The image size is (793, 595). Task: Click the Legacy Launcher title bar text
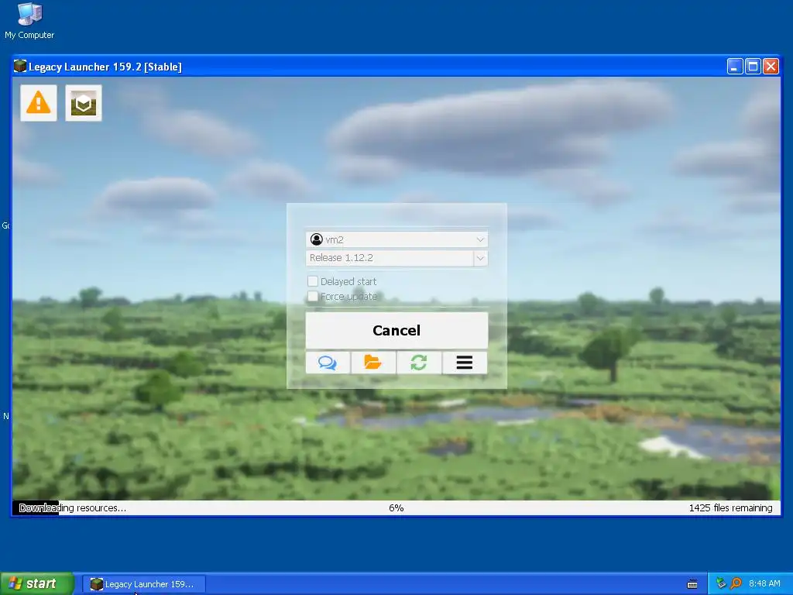105,67
